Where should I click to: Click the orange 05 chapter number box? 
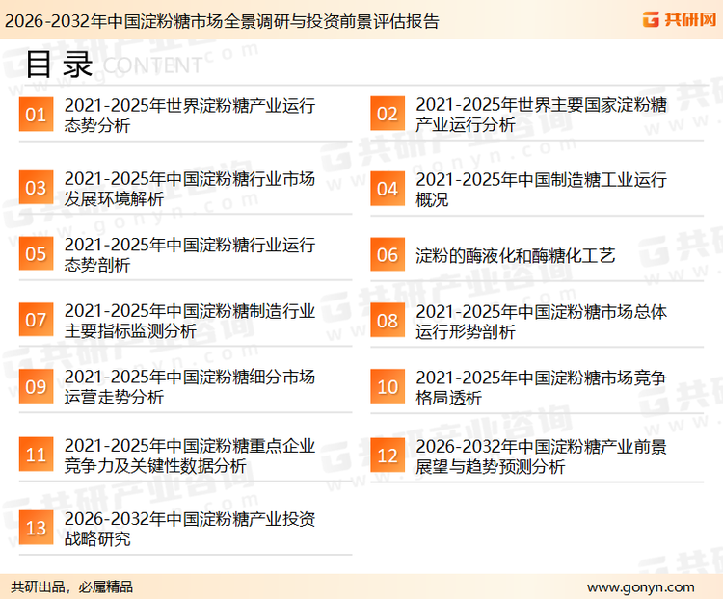(x=36, y=253)
